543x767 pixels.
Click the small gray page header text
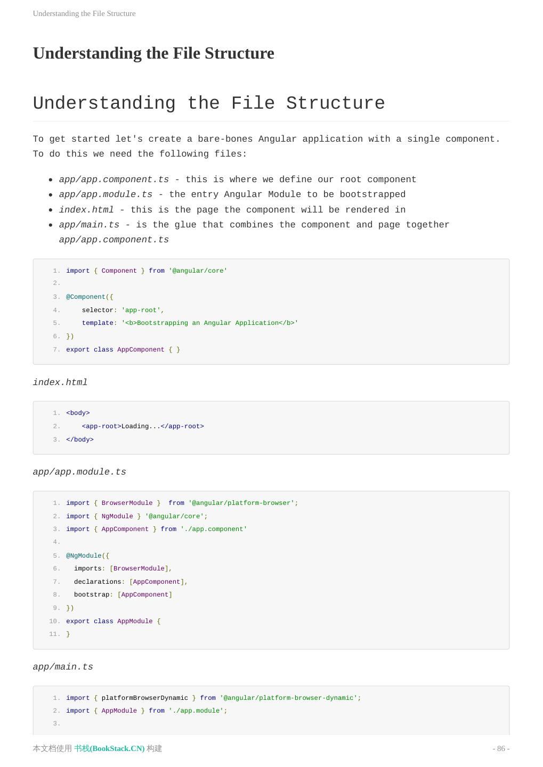tap(84, 13)
